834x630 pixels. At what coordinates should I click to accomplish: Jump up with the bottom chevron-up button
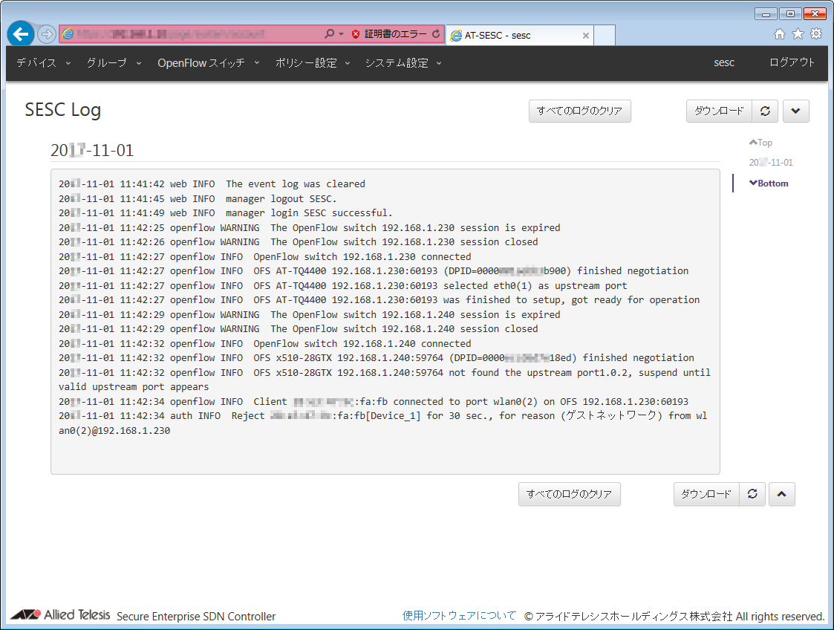pos(781,494)
